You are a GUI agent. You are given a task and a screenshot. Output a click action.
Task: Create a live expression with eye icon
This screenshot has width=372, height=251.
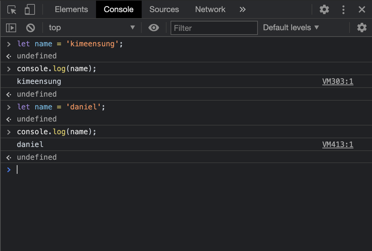[154, 28]
